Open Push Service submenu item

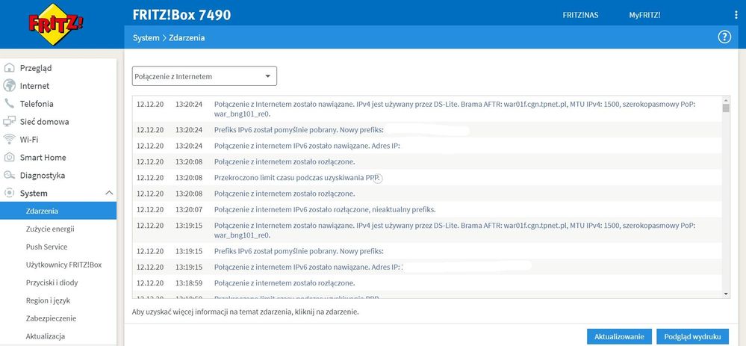click(x=46, y=247)
